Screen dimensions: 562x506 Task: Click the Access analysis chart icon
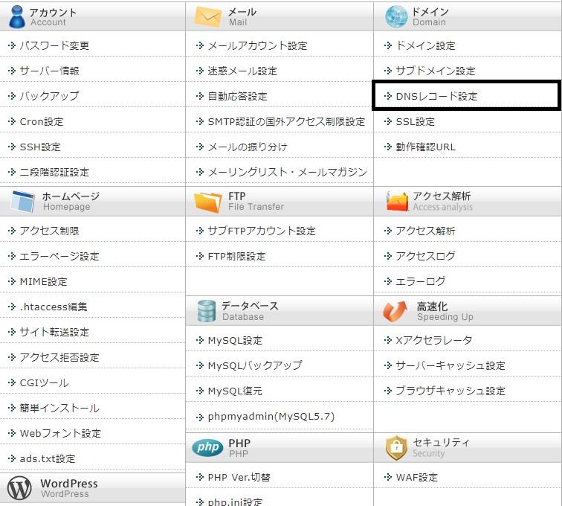point(397,202)
